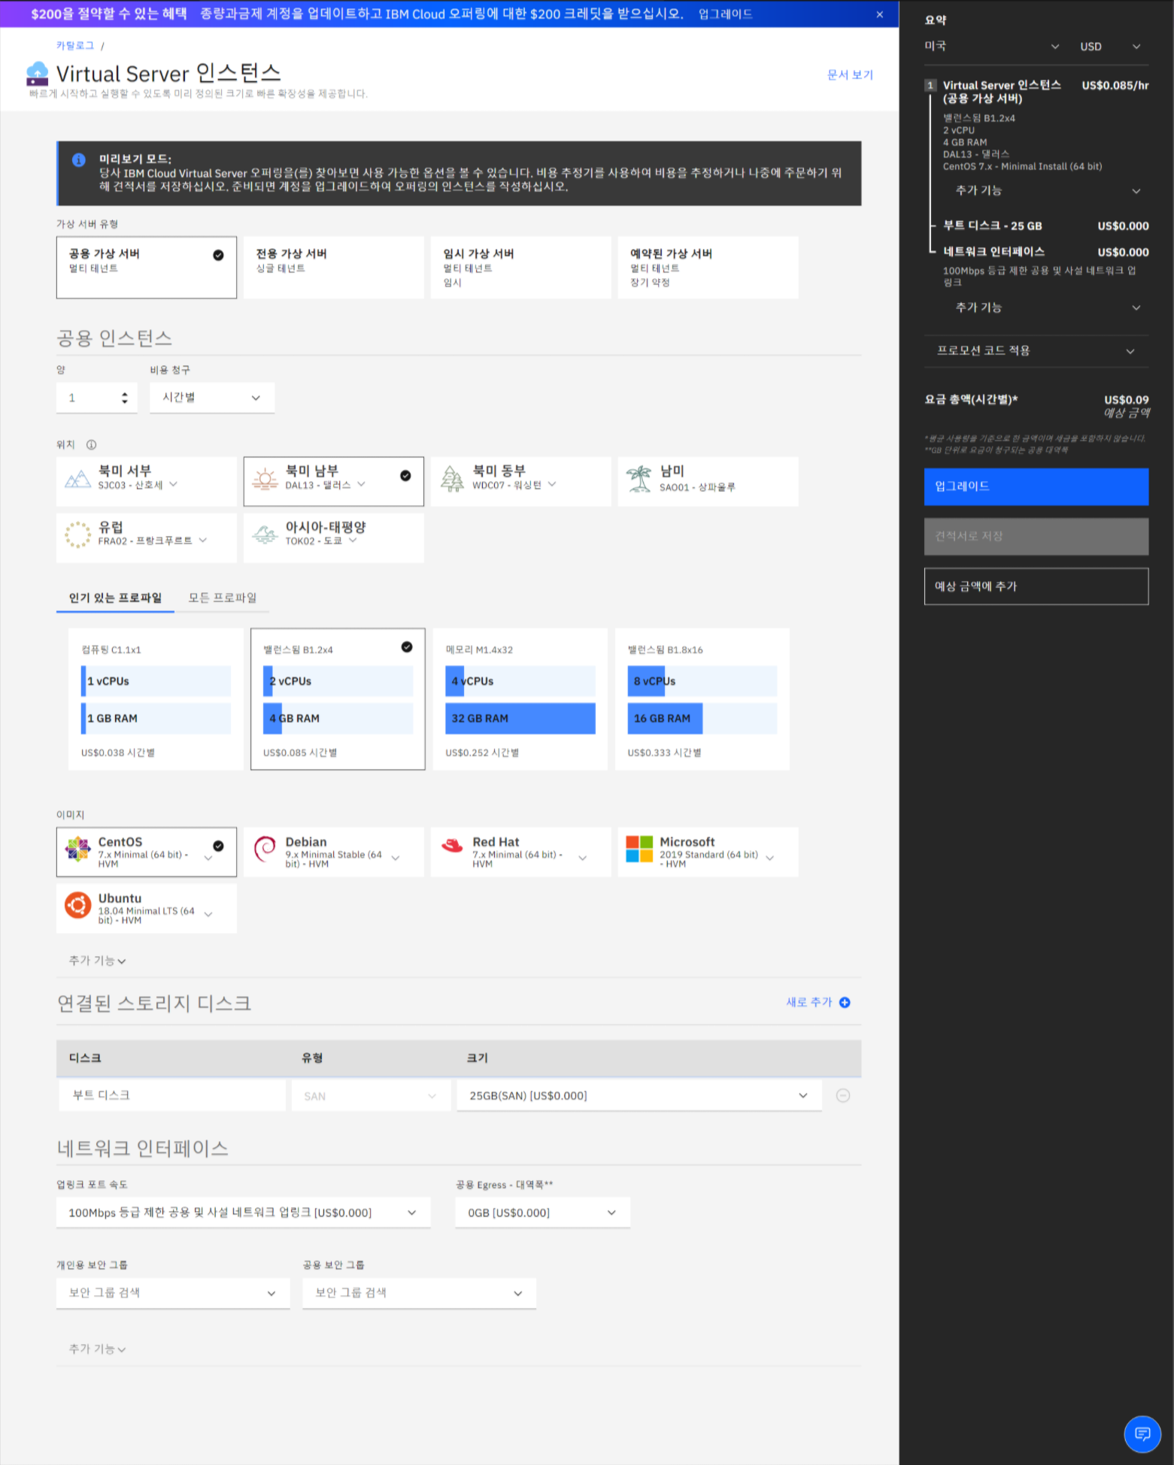Click the 견적서로 저장 button
Image resolution: width=1174 pixels, height=1465 pixels.
[x=1036, y=537]
